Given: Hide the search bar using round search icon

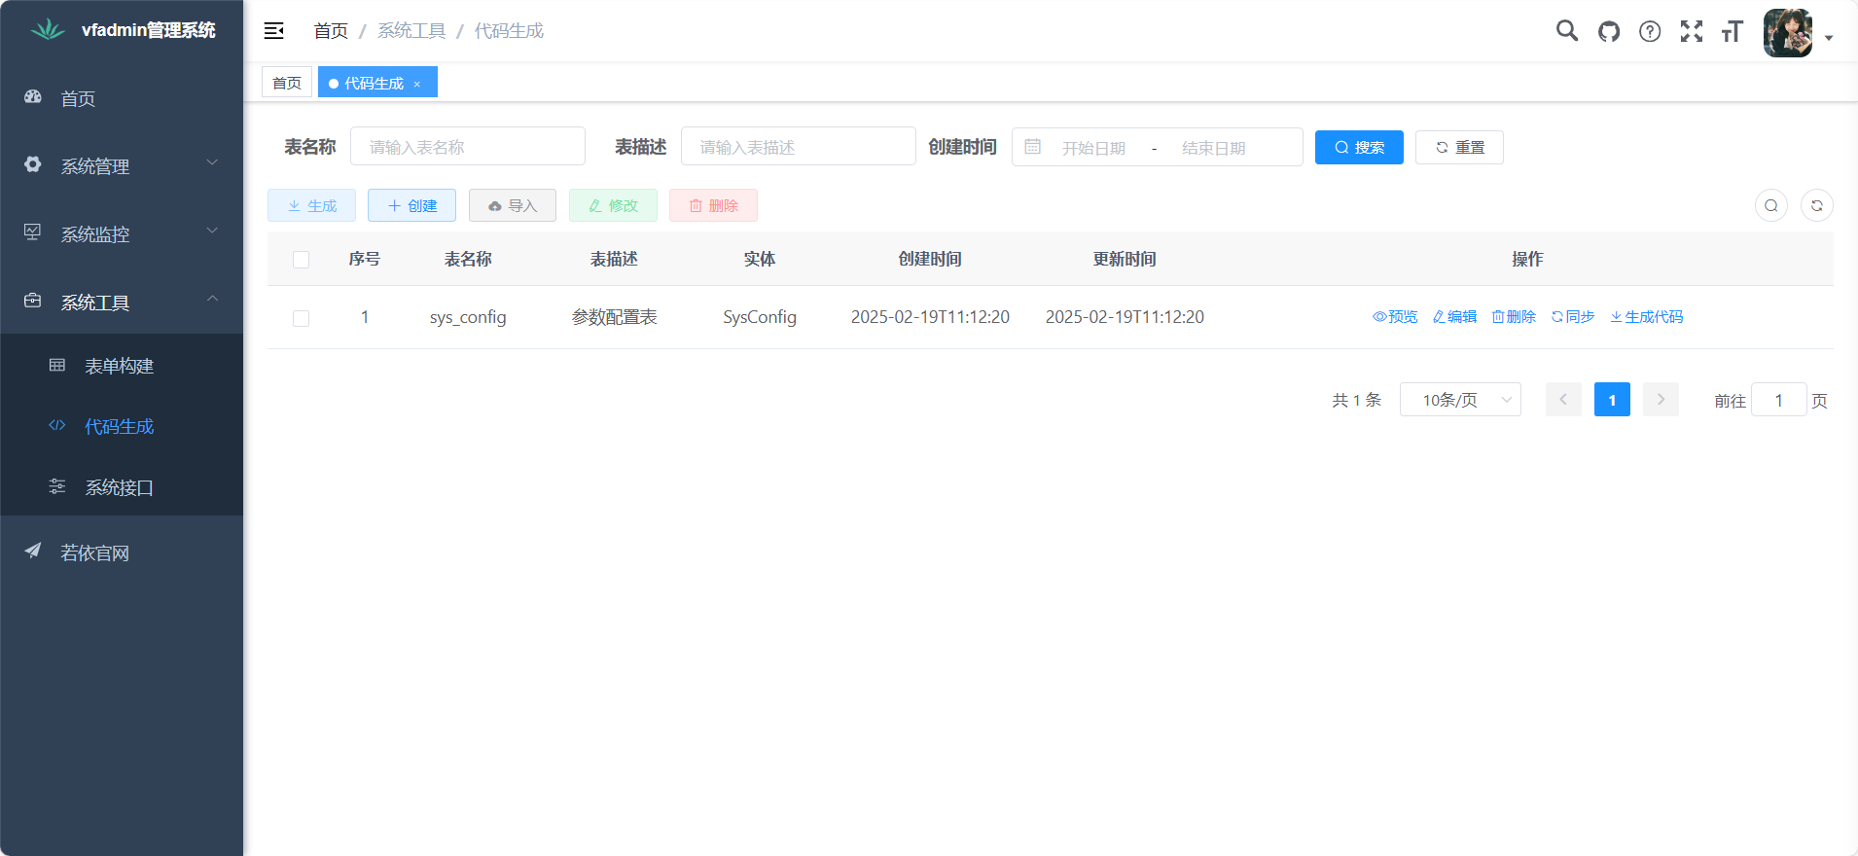Looking at the screenshot, I should 1770,205.
